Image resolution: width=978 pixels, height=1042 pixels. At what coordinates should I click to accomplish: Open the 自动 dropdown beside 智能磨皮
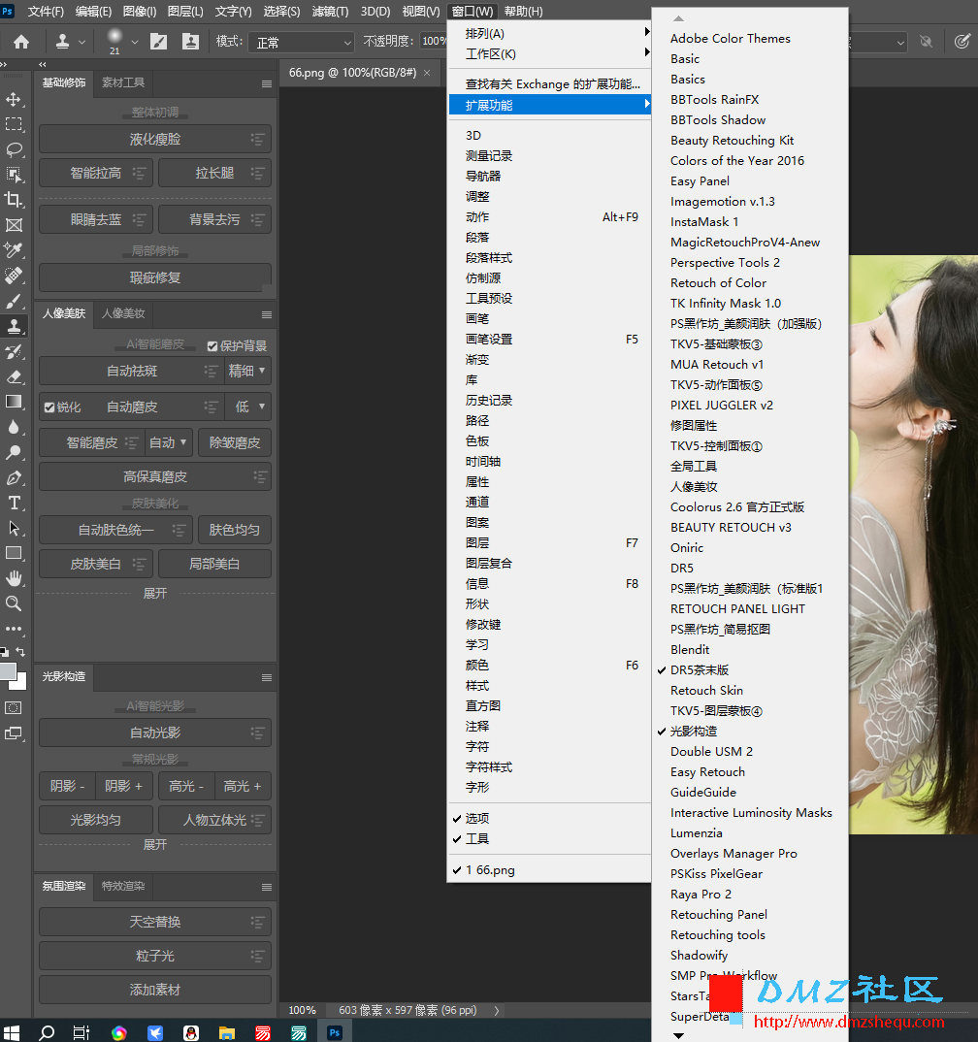coord(168,442)
